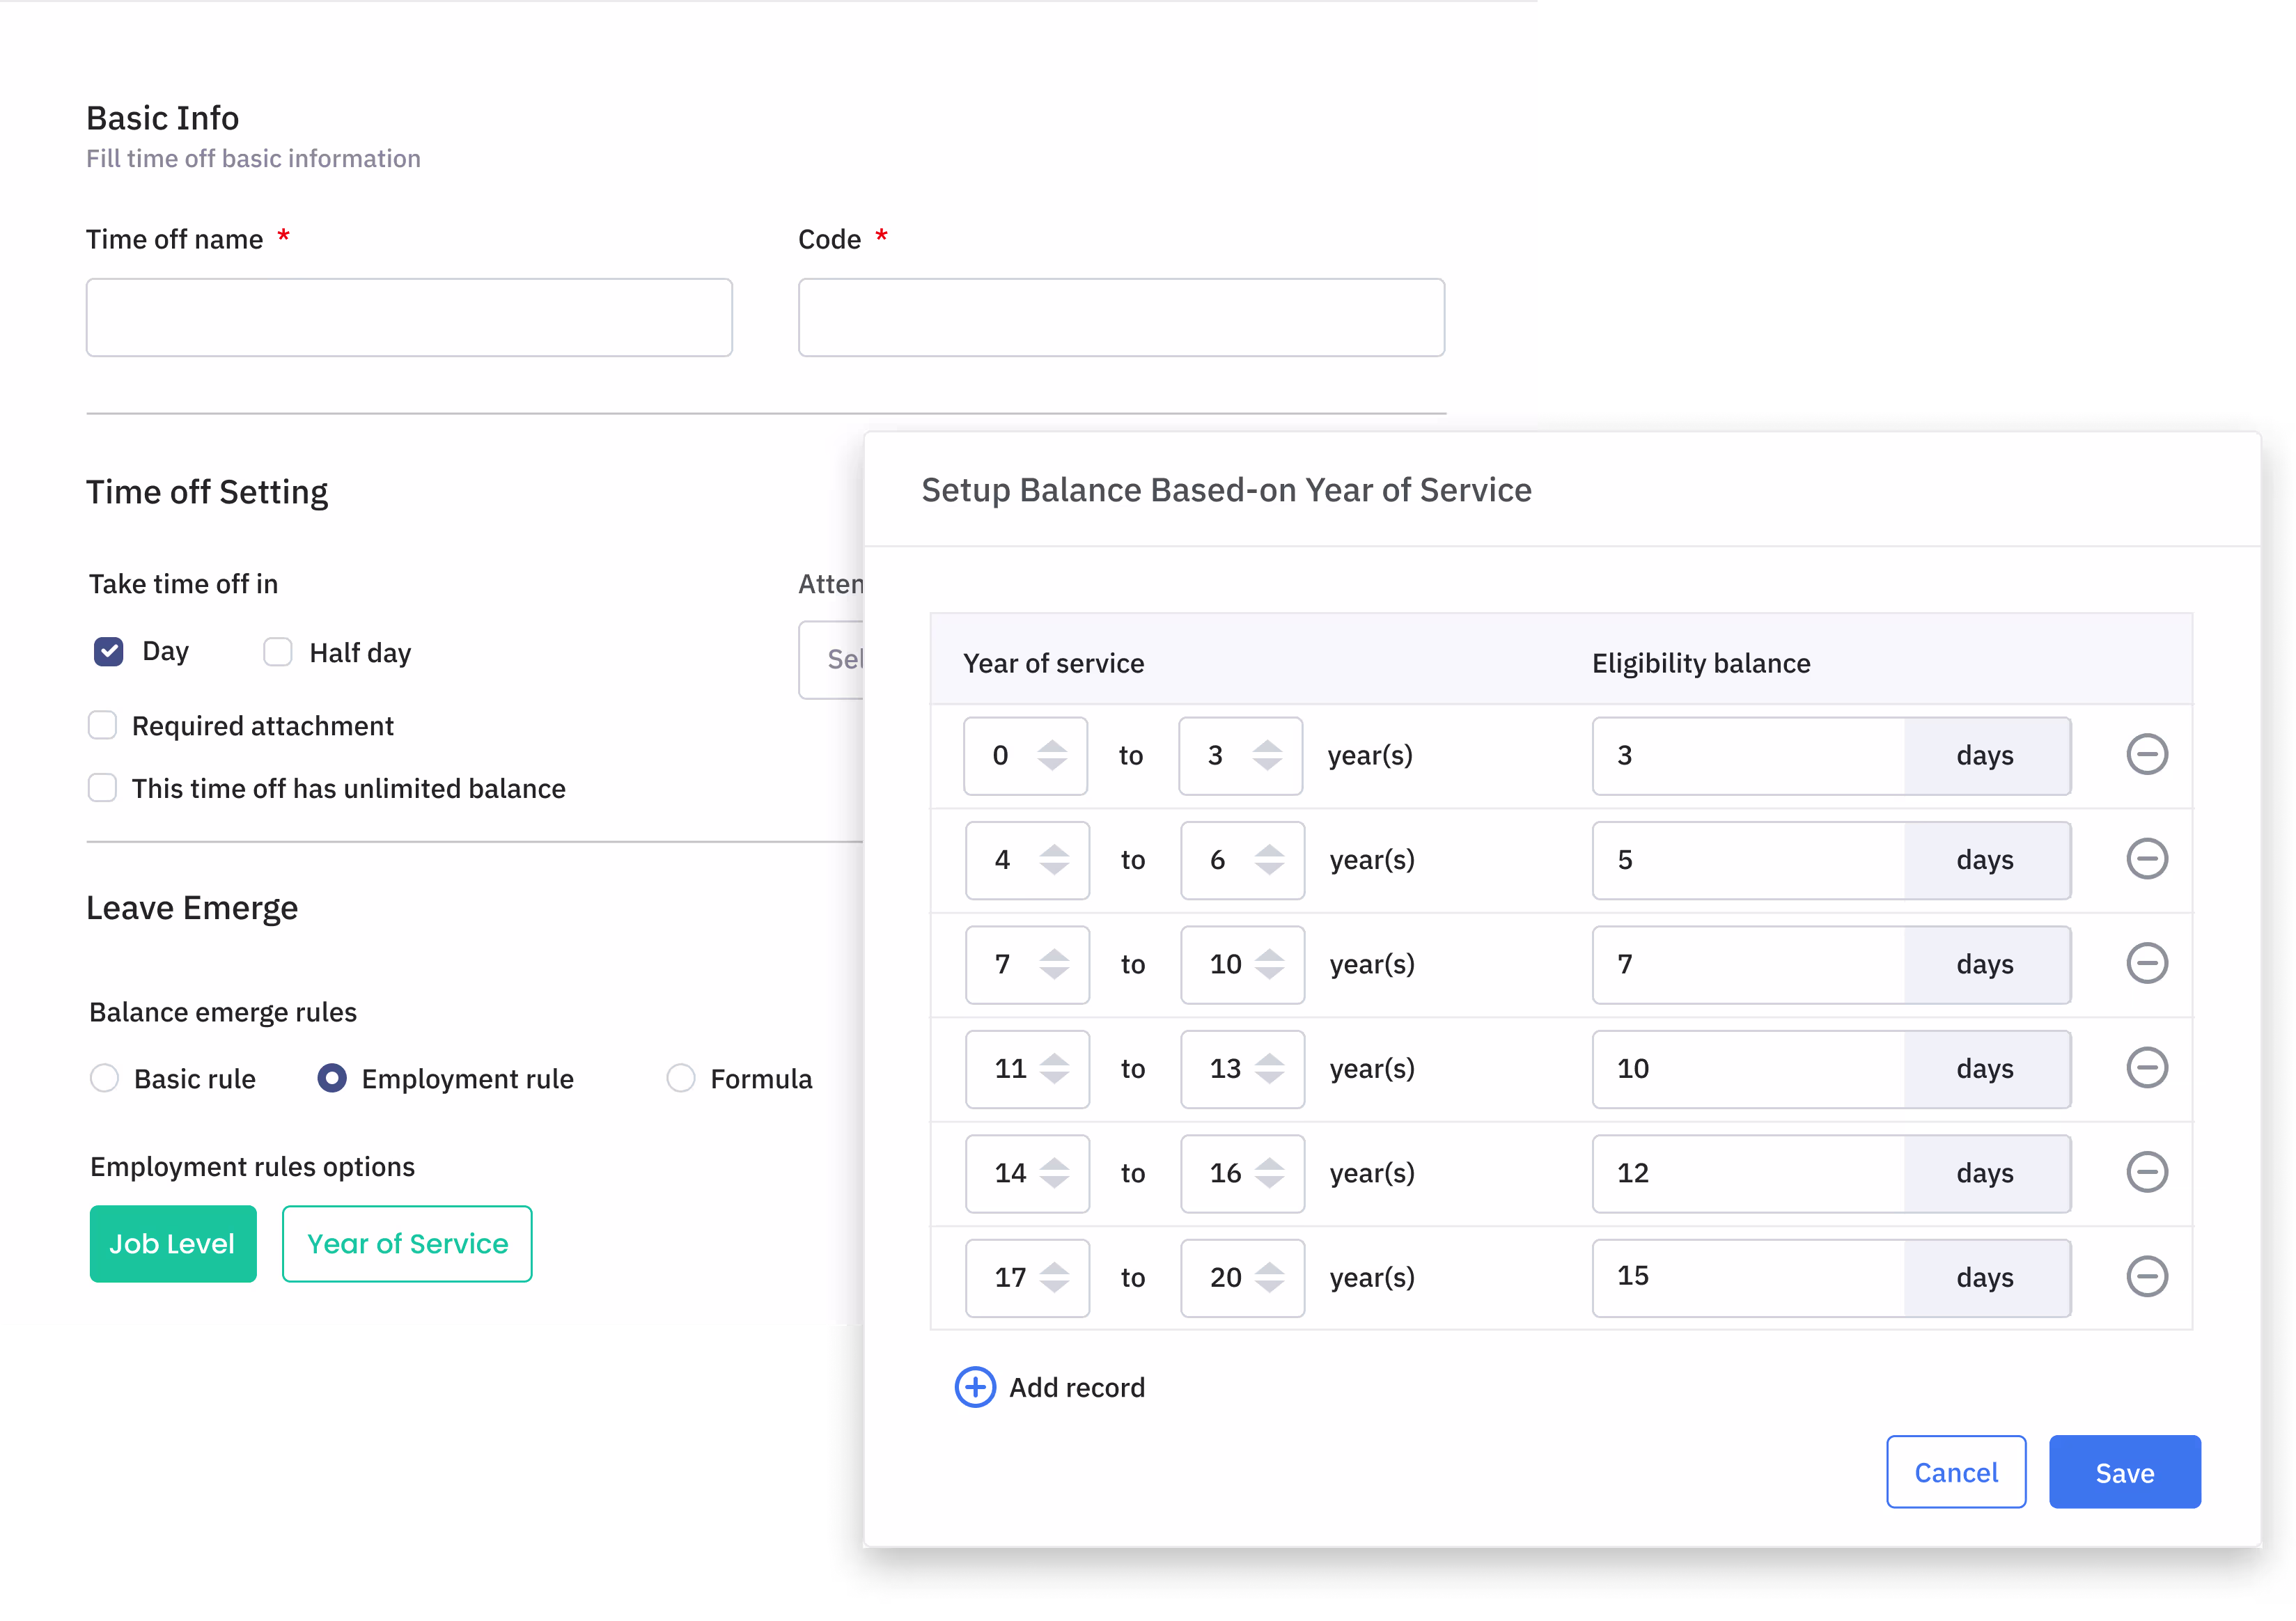Click the Add record plus icon
This screenshot has height=1621, width=2296.
[x=975, y=1387]
